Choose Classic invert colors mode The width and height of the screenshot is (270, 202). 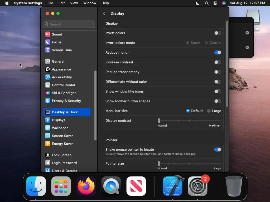[206, 43]
